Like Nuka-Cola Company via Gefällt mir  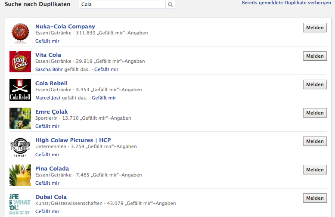pos(47,41)
